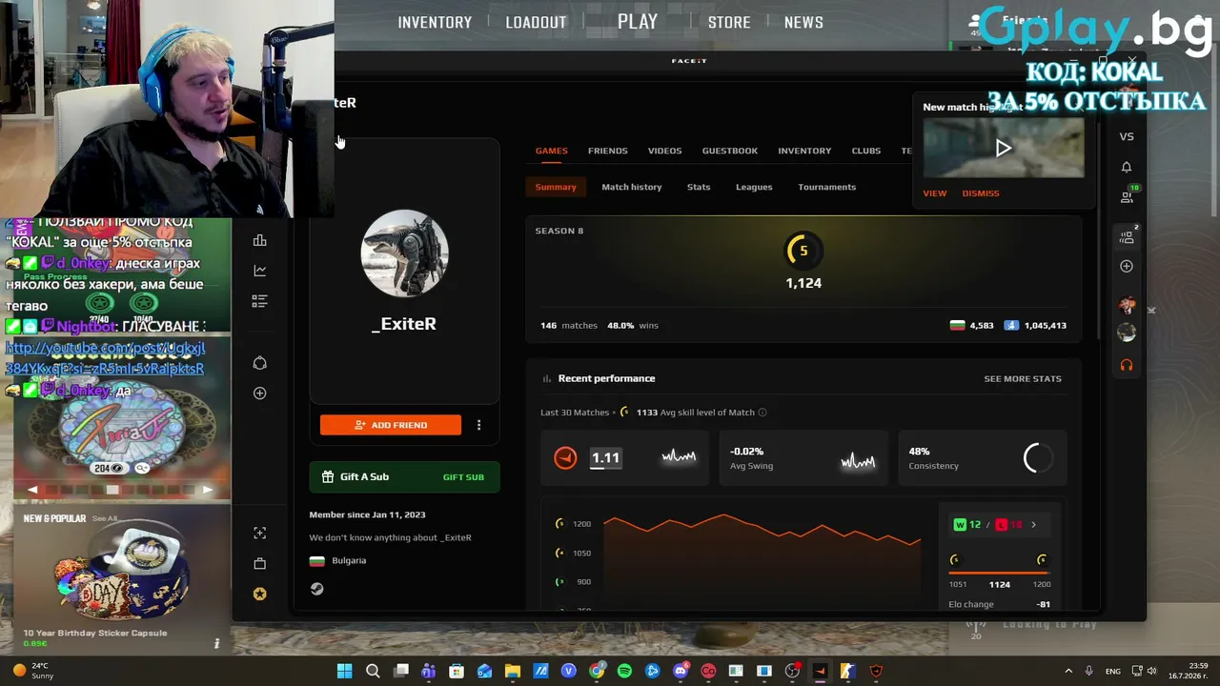Open the Clubs profile tab
Screen dimensions: 1220x686
click(x=865, y=151)
